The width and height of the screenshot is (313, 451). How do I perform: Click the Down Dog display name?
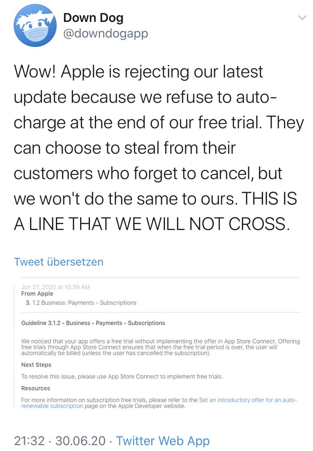[x=93, y=17]
